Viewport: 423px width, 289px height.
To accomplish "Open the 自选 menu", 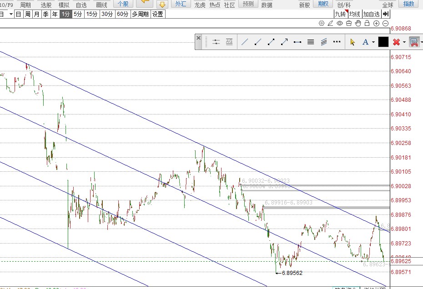I will click(x=81, y=5).
